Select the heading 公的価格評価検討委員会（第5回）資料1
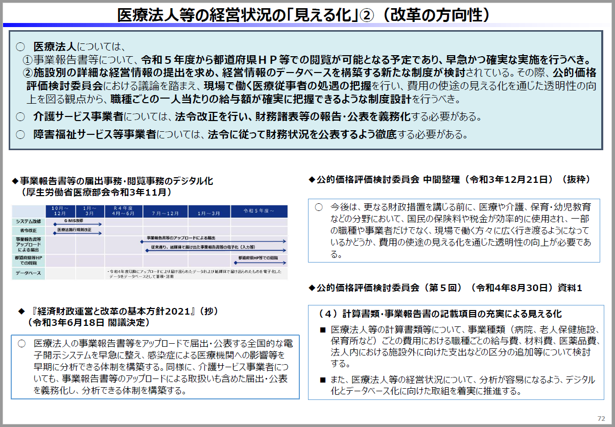Screen dimensions: 615x427 pos(449,288)
